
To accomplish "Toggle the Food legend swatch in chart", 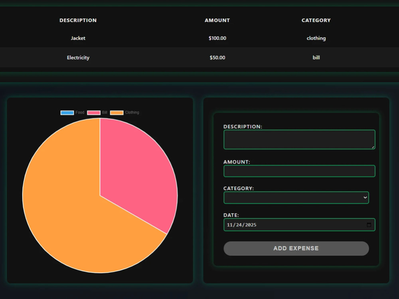I will (x=67, y=113).
